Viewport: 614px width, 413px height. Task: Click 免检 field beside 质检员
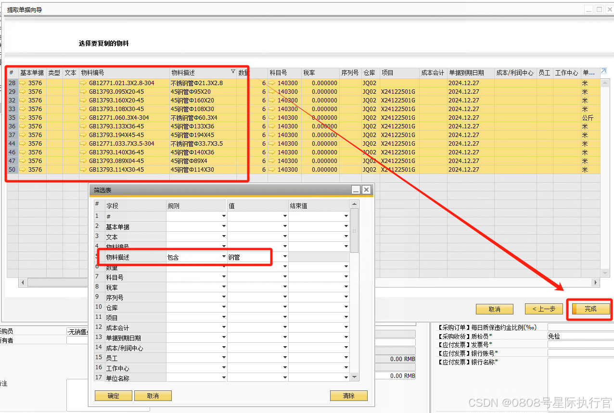[581, 336]
